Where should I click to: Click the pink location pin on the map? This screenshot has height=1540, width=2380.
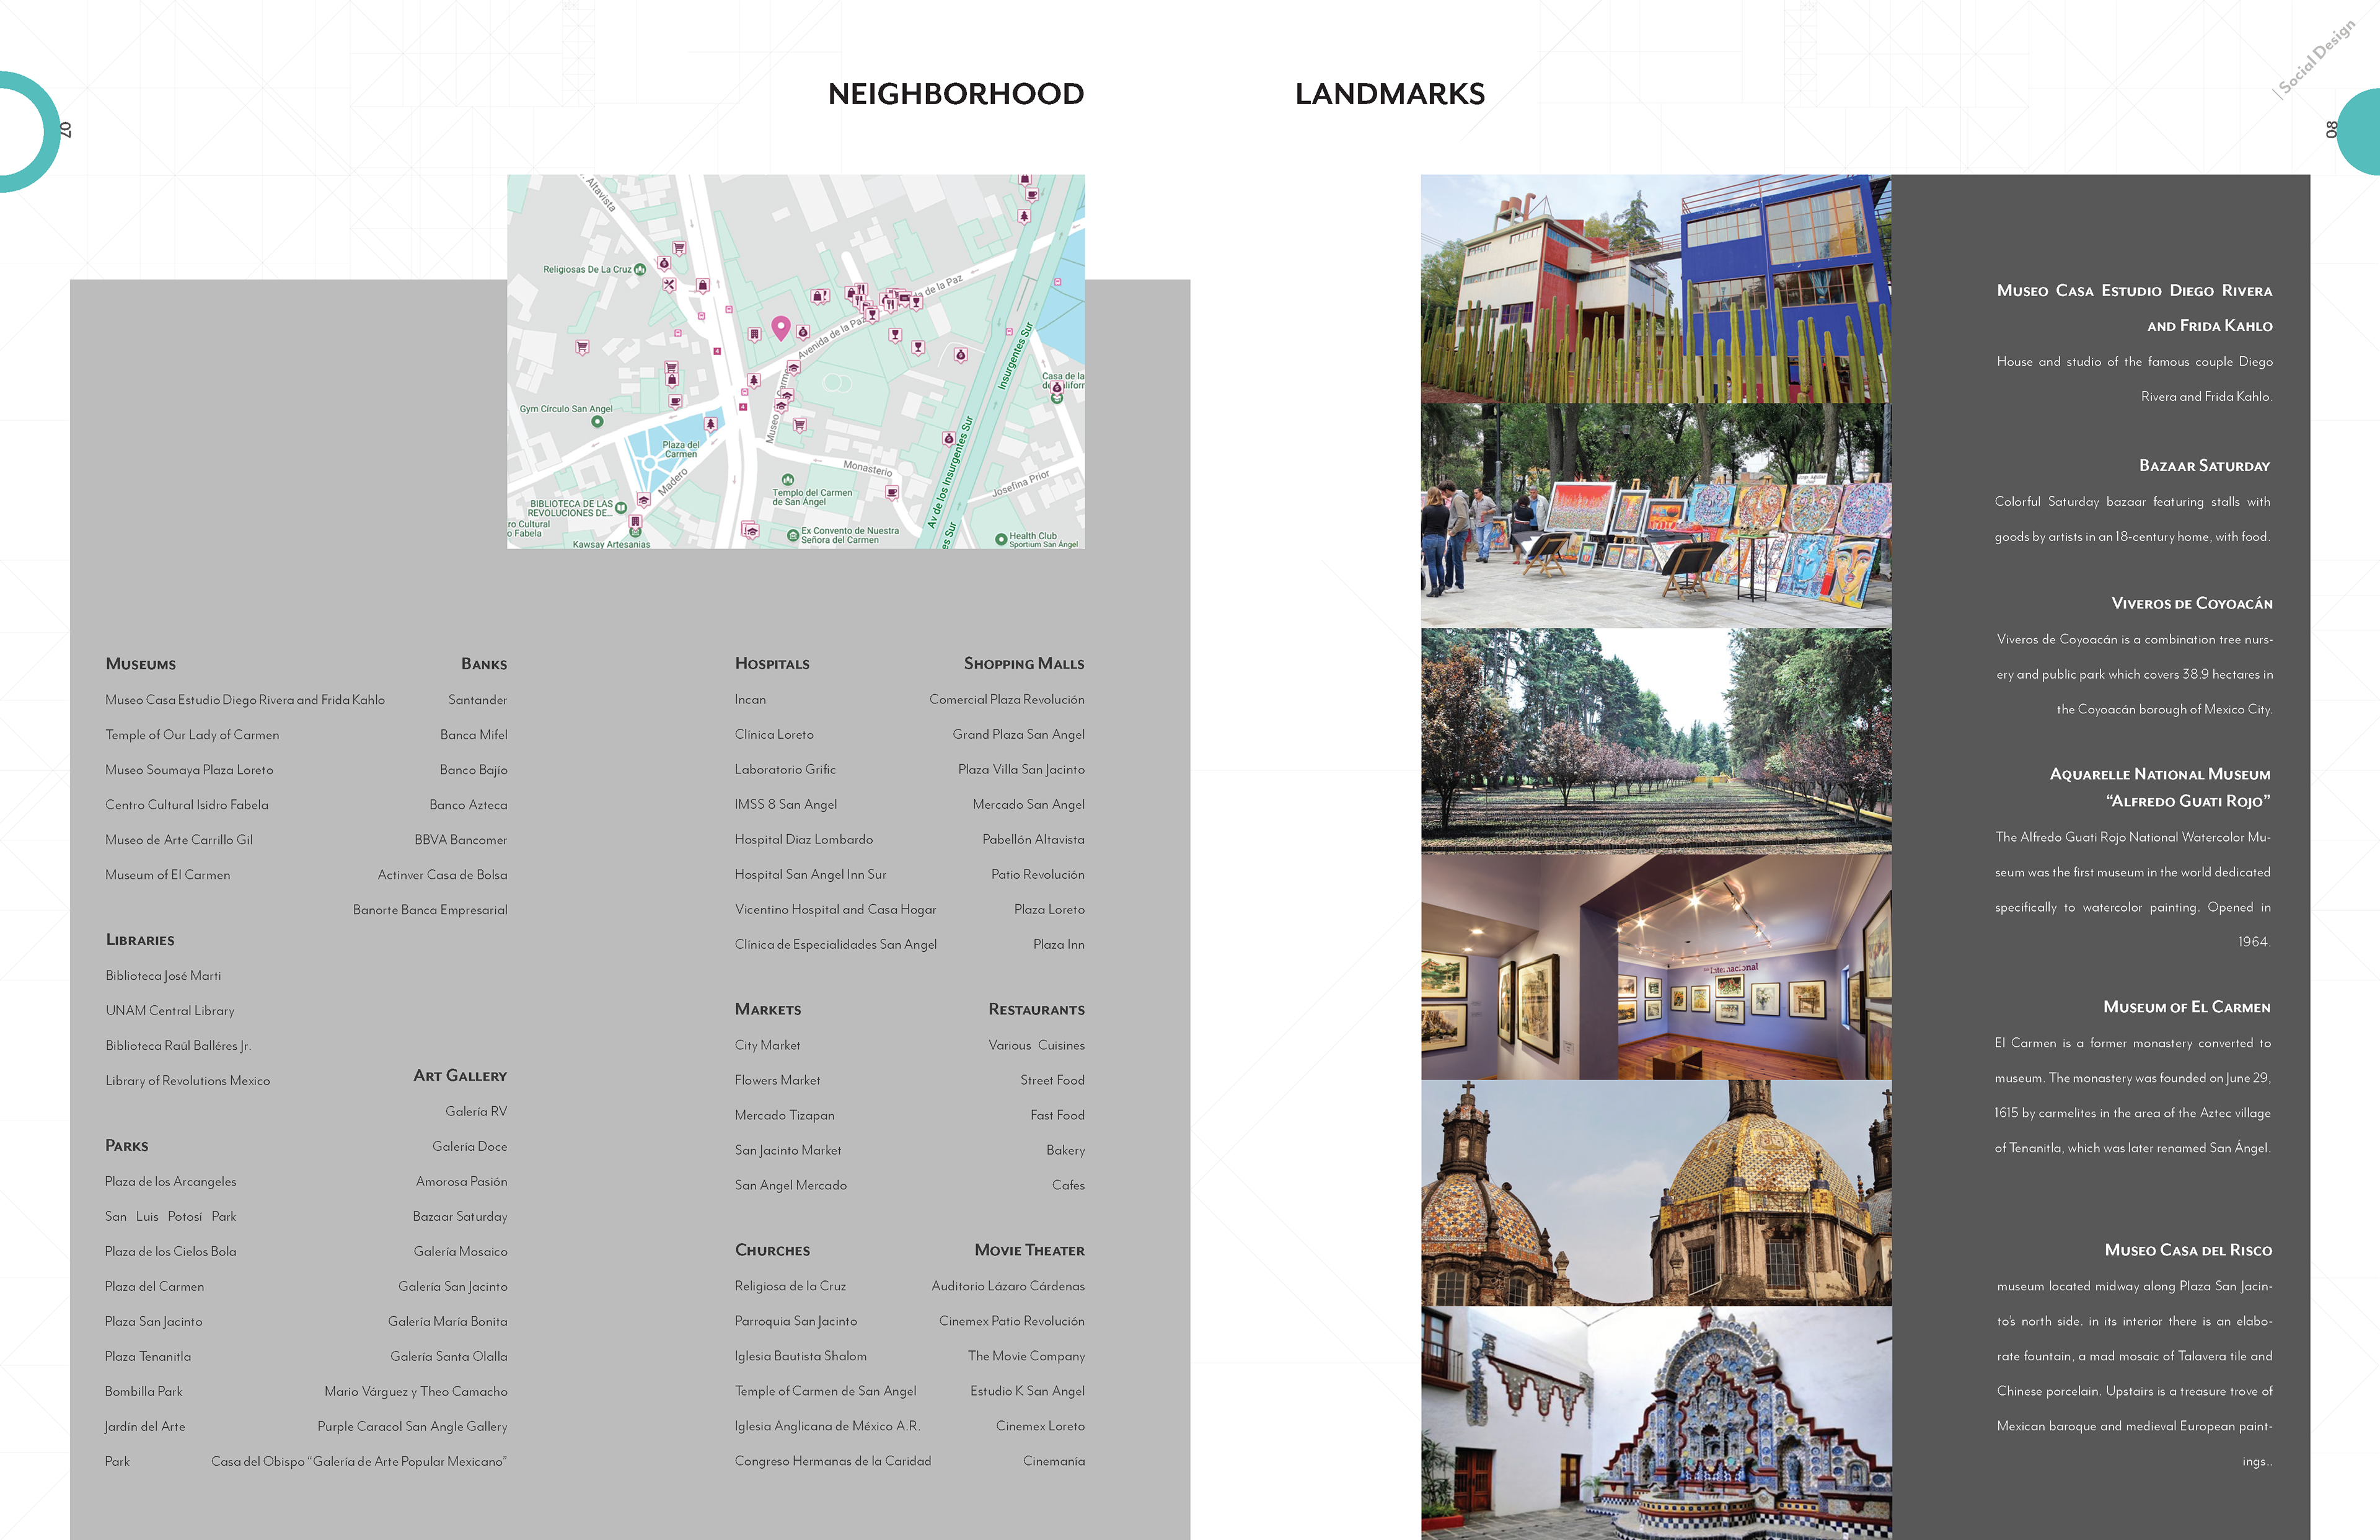coord(781,328)
